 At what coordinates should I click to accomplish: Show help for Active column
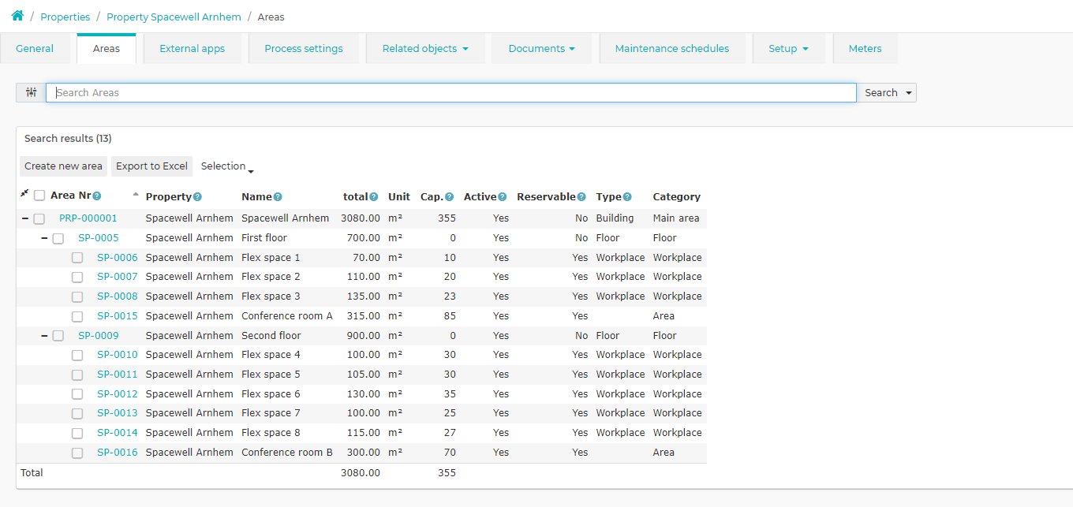(x=502, y=197)
